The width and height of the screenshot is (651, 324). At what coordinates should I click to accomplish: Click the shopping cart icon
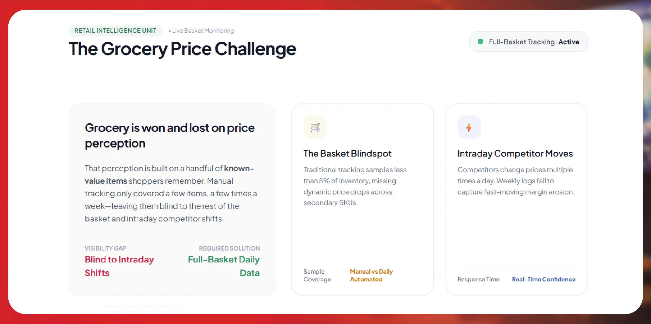click(x=315, y=127)
